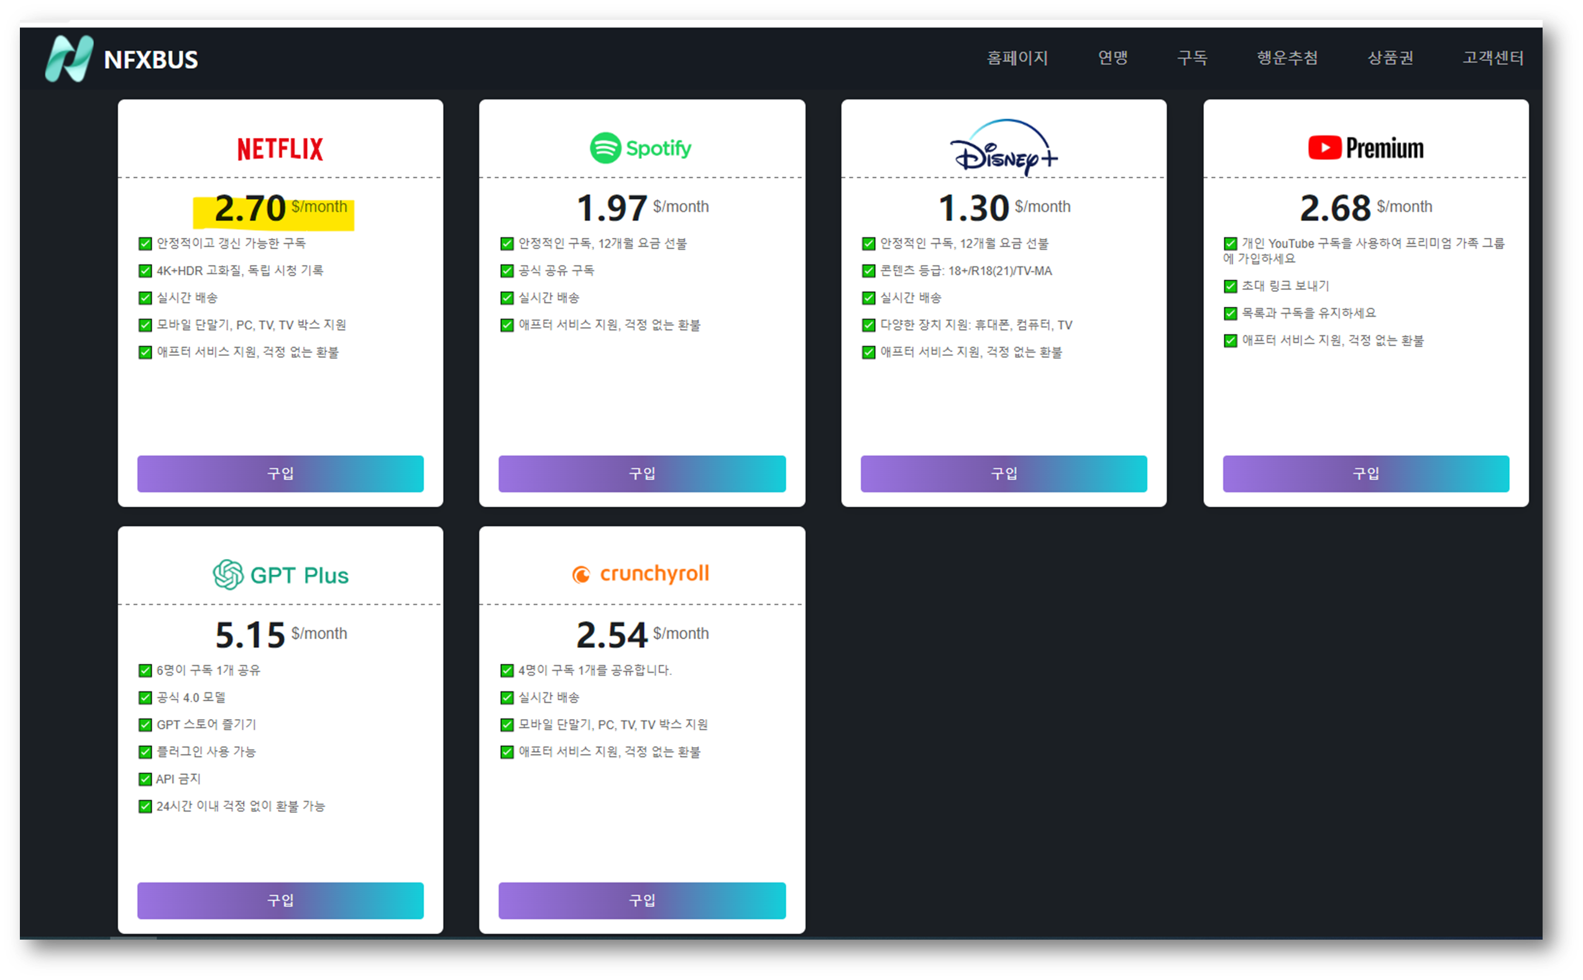Click text GPT 스토어 즐기기
The width and height of the screenshot is (1583, 980).
click(x=206, y=725)
